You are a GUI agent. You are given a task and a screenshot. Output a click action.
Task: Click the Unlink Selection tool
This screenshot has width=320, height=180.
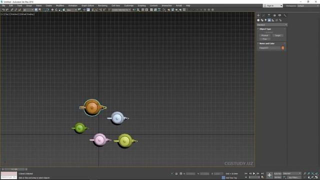[15, 10]
